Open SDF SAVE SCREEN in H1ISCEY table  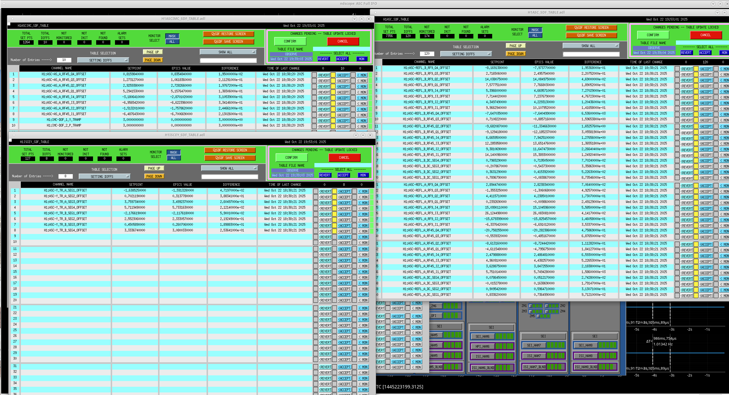coord(230,158)
